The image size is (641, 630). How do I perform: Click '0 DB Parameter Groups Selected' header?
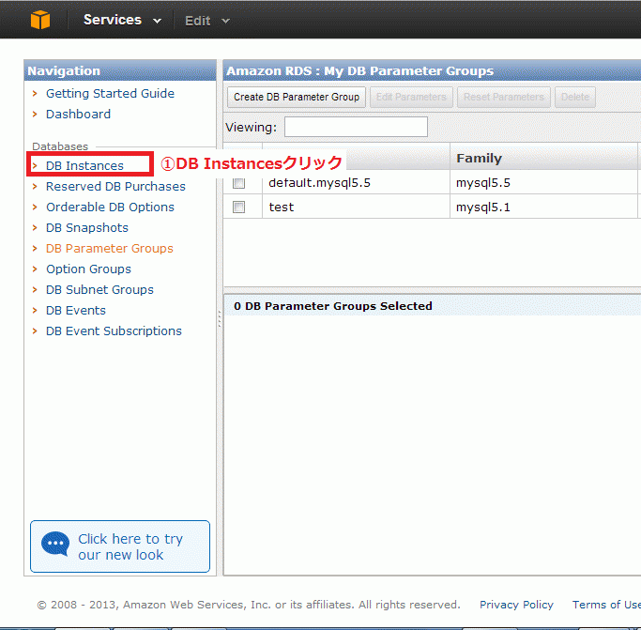[333, 306]
